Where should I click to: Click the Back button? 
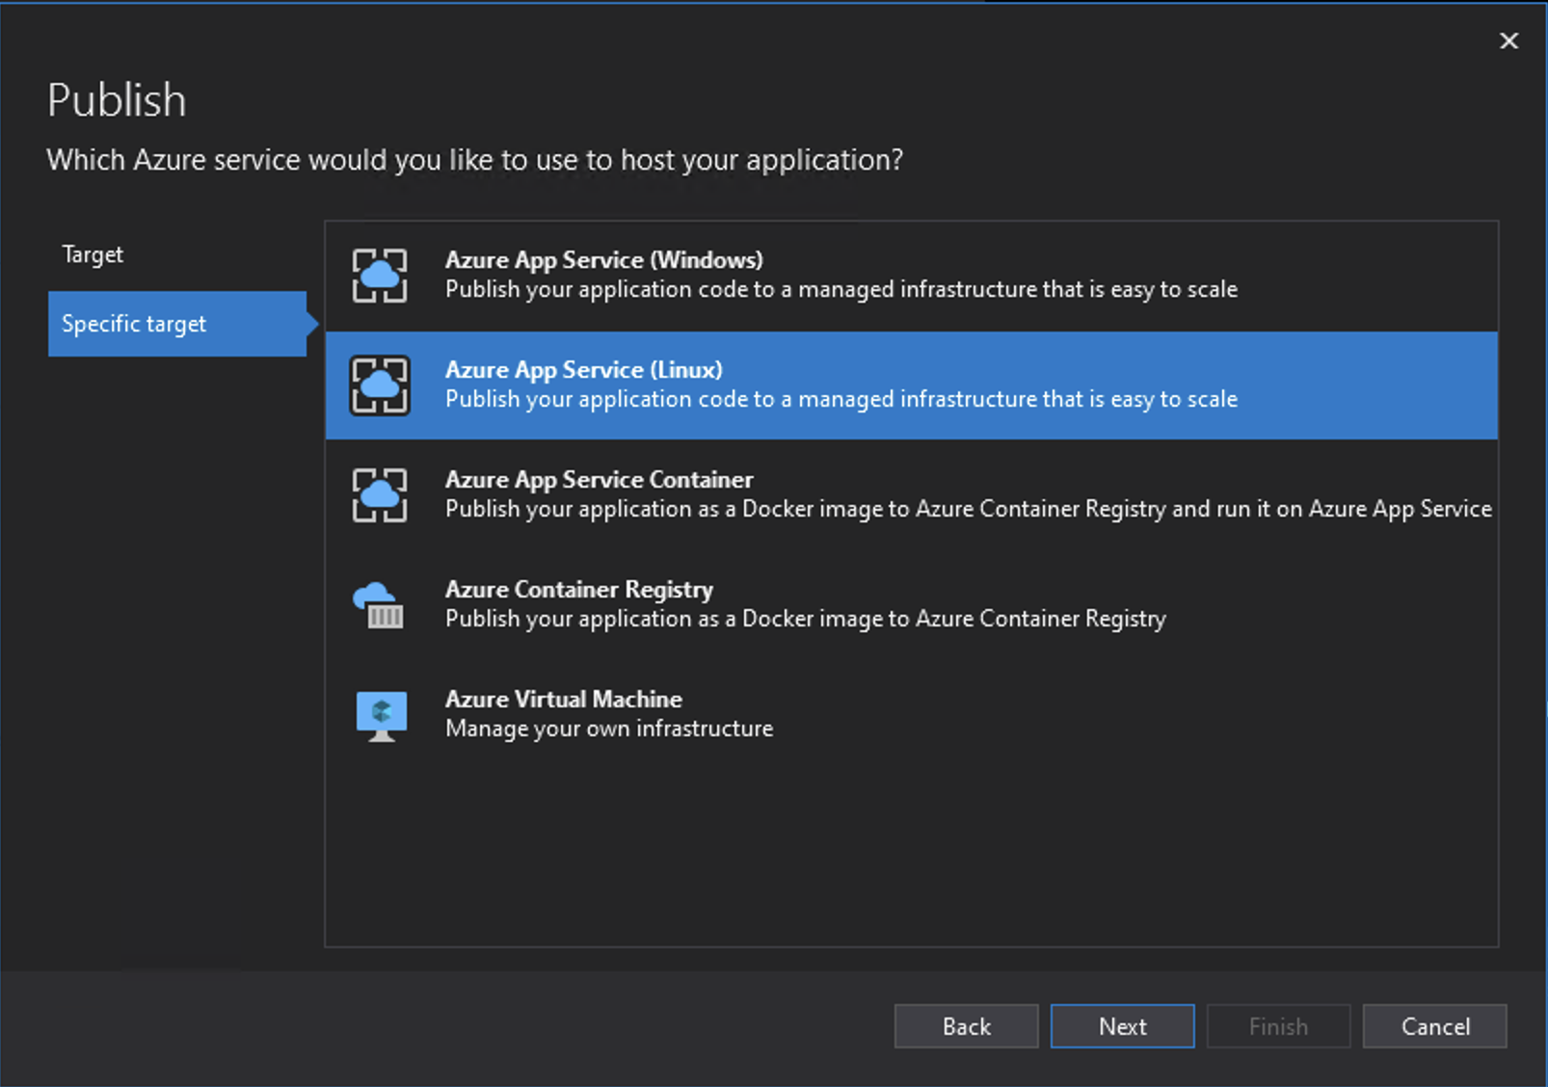click(965, 1026)
